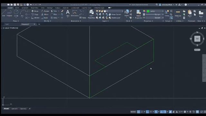Viewport: 206px width, 116px height.
Task: Click the MODEL status bar button
Action: [133, 112]
